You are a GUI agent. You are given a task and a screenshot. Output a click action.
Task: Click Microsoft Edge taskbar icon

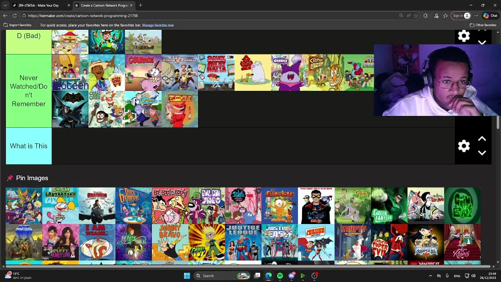tap(269, 276)
